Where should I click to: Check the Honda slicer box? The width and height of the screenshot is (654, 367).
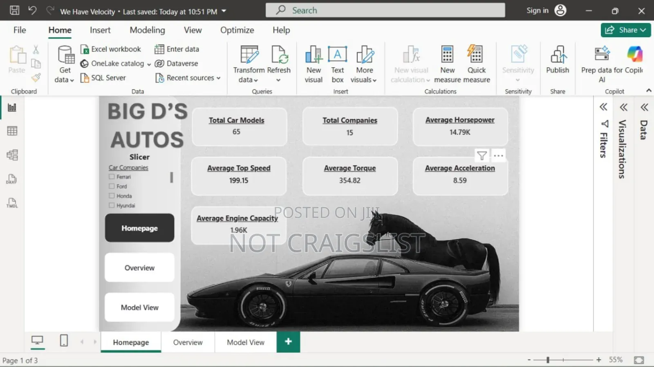(112, 196)
